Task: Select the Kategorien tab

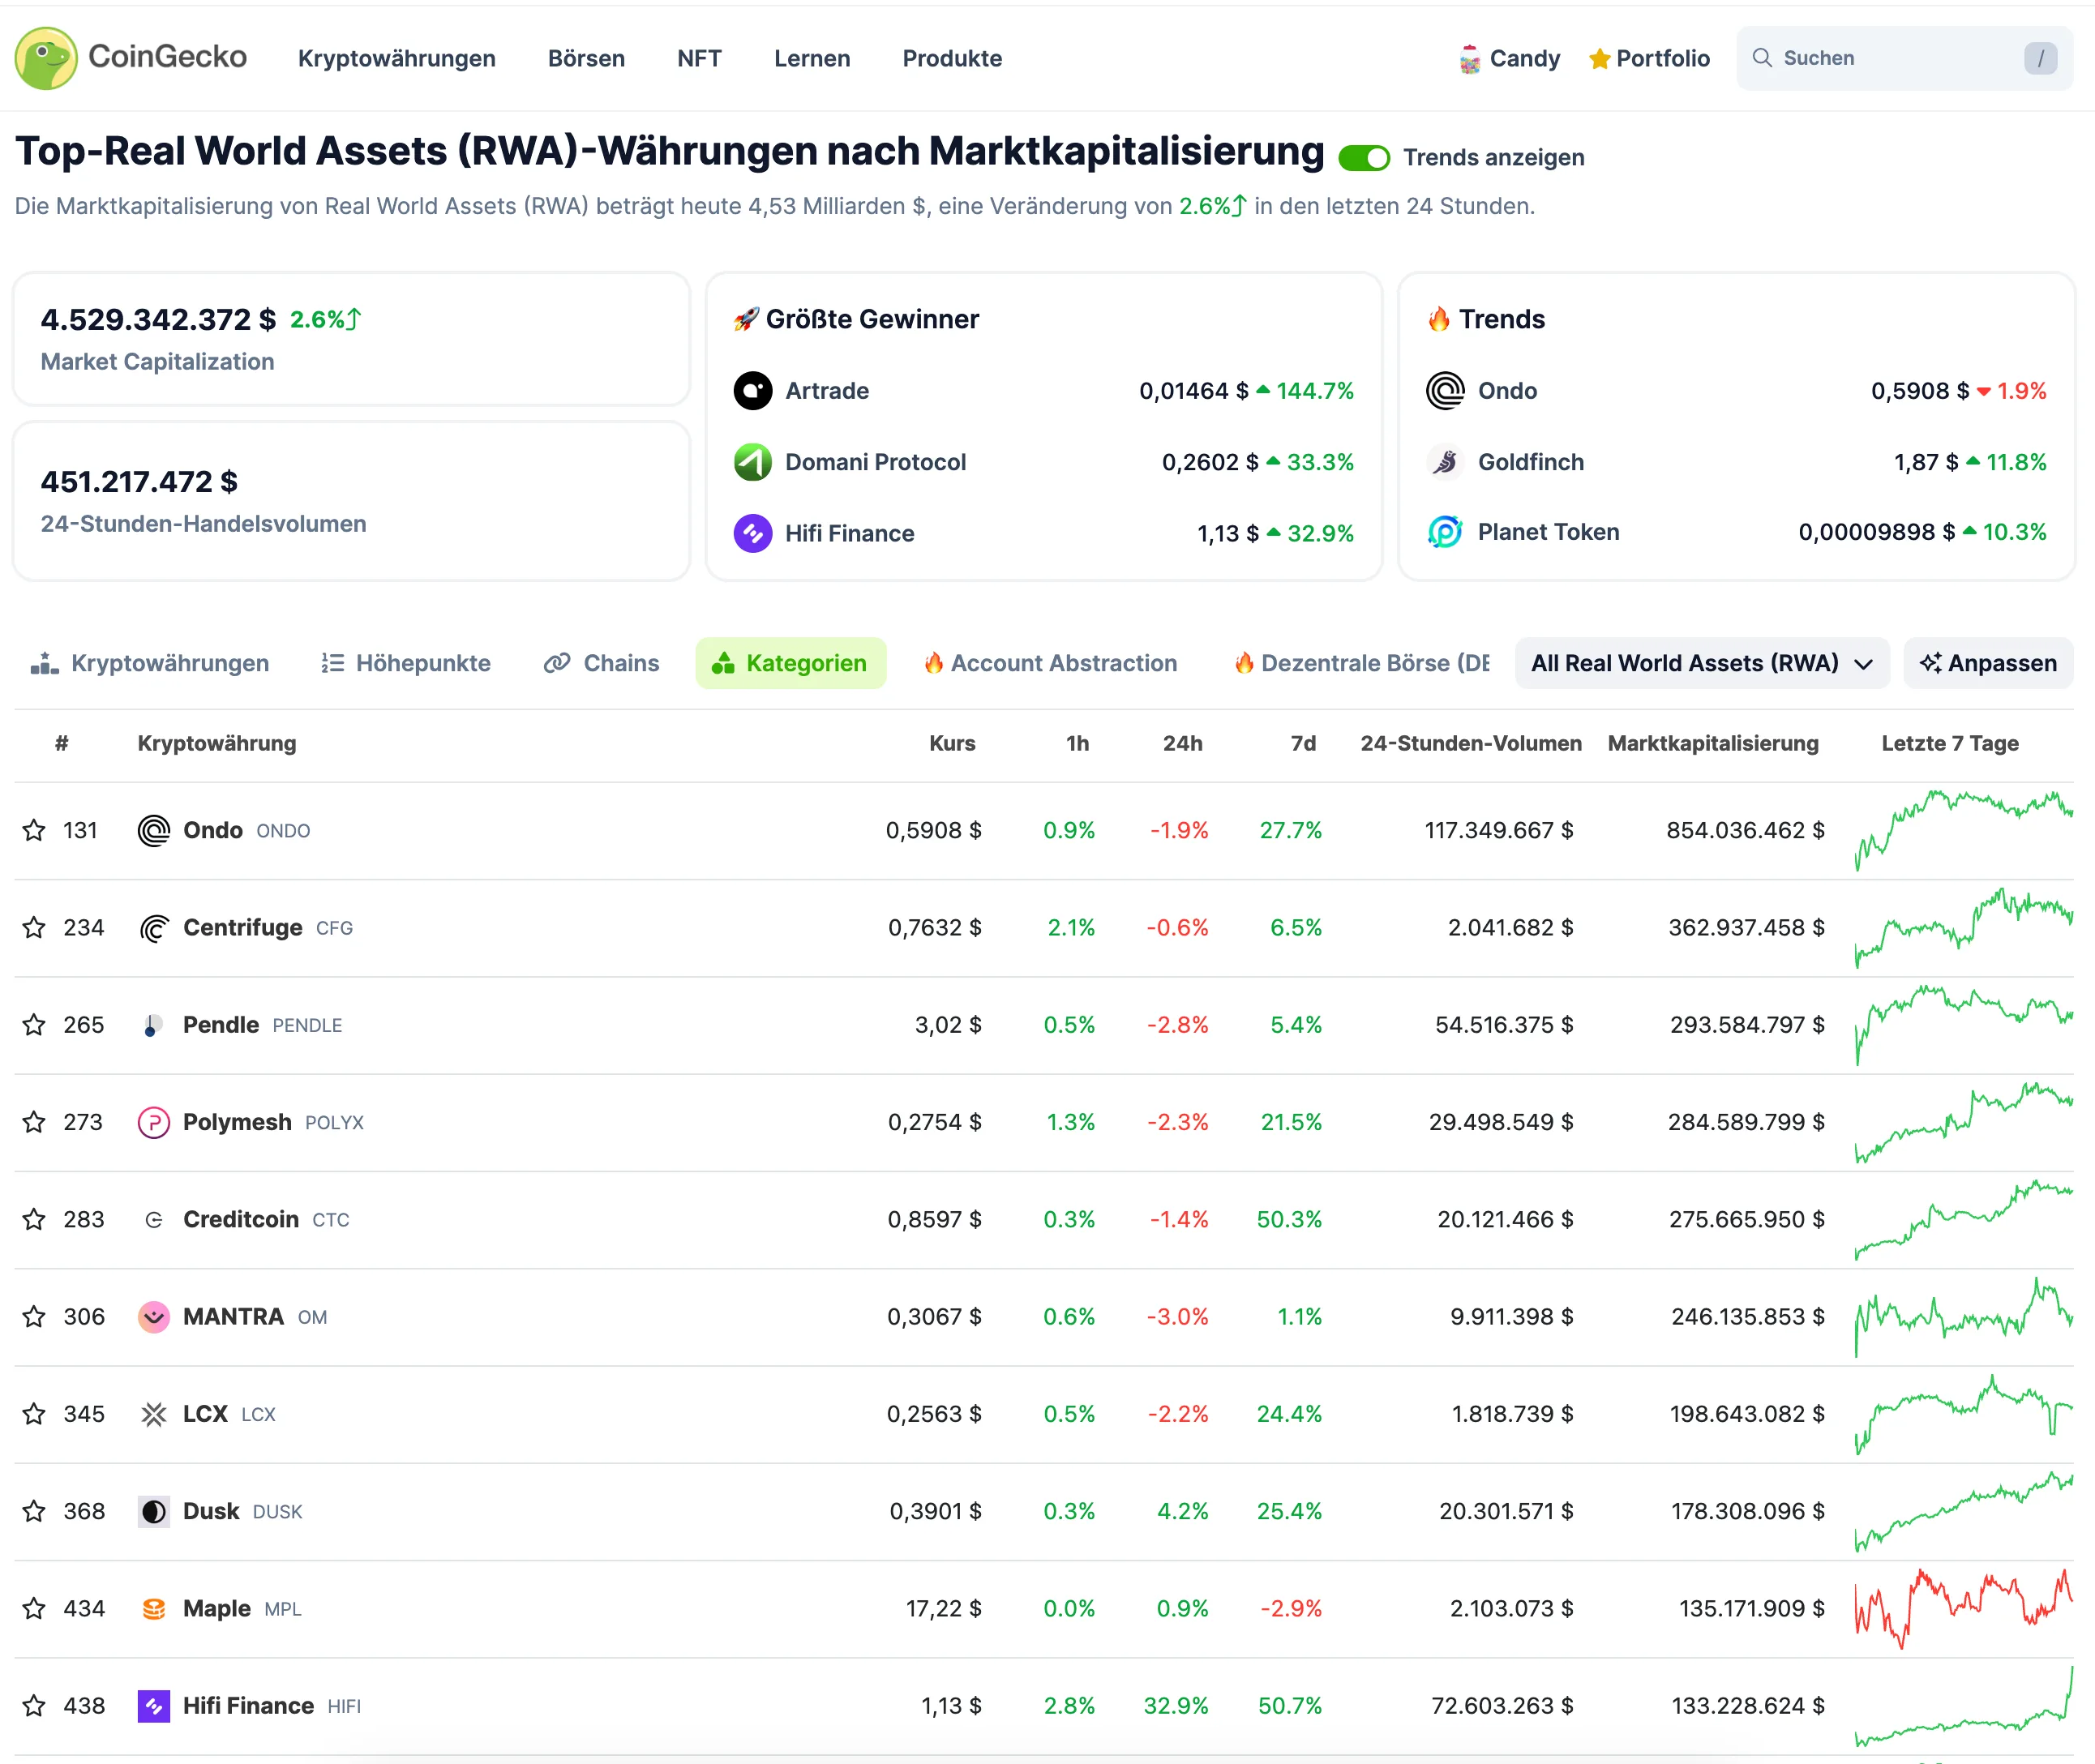Action: [x=790, y=663]
